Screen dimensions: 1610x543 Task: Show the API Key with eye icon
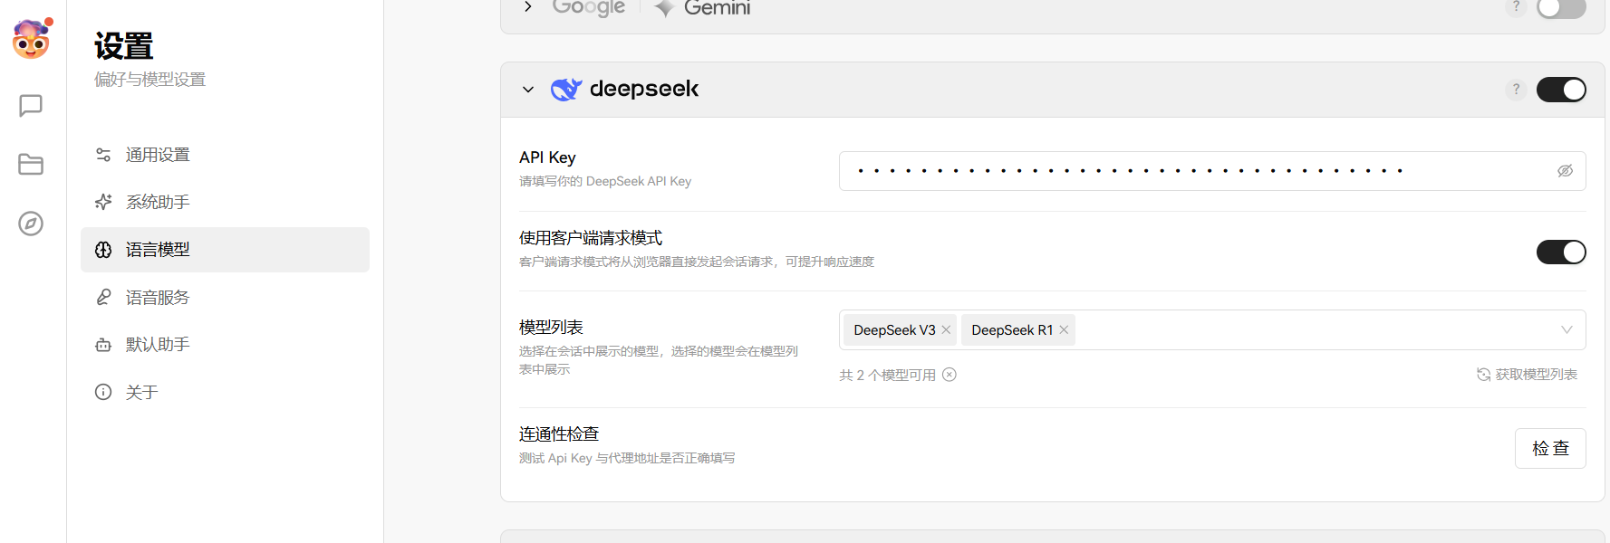coord(1565,171)
